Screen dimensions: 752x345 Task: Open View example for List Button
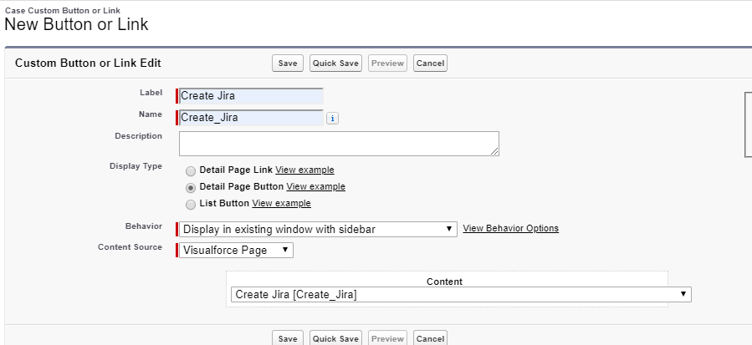[282, 203]
